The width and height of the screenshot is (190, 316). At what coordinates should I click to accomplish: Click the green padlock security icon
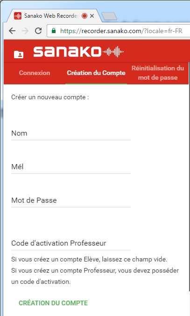[54, 31]
